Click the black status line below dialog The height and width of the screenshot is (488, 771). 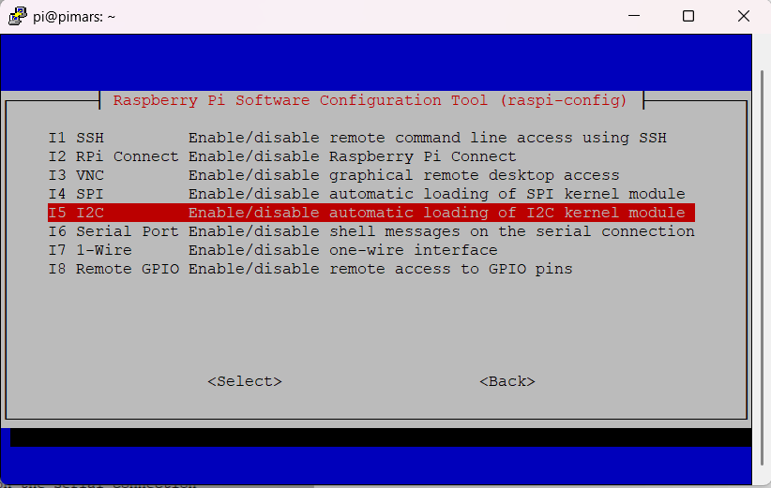[381, 437]
